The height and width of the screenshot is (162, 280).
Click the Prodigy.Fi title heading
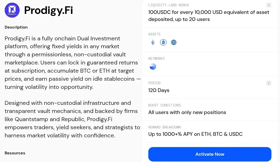pyautogui.click(x=48, y=10)
